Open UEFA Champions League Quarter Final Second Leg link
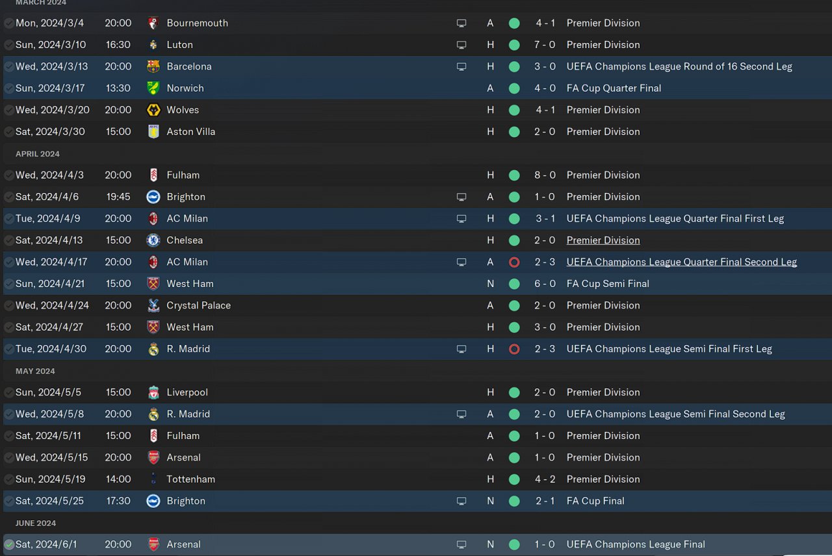 tap(681, 262)
